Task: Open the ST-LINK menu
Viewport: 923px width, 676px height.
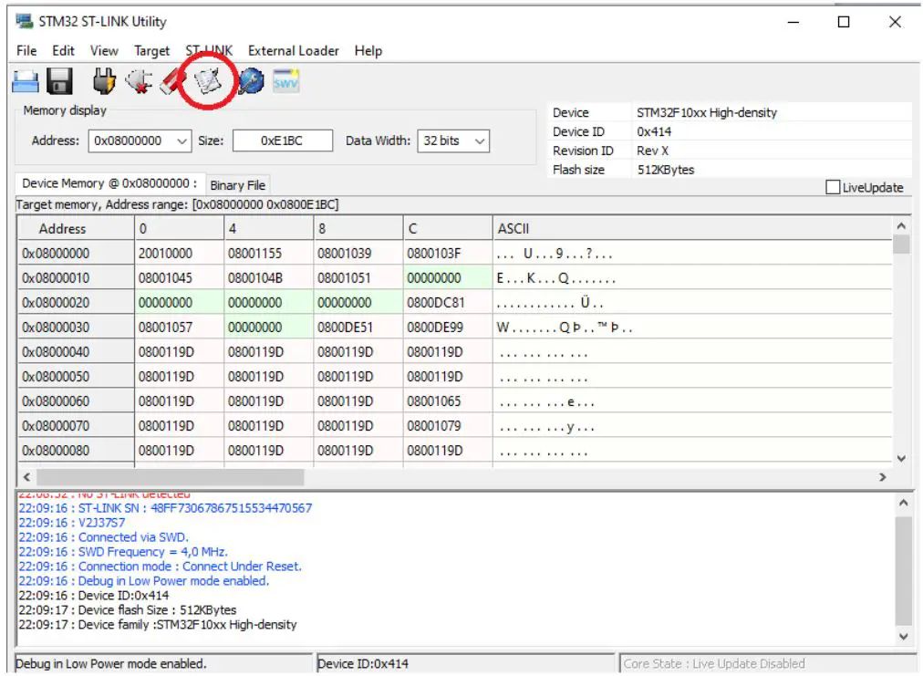Action: click(208, 50)
